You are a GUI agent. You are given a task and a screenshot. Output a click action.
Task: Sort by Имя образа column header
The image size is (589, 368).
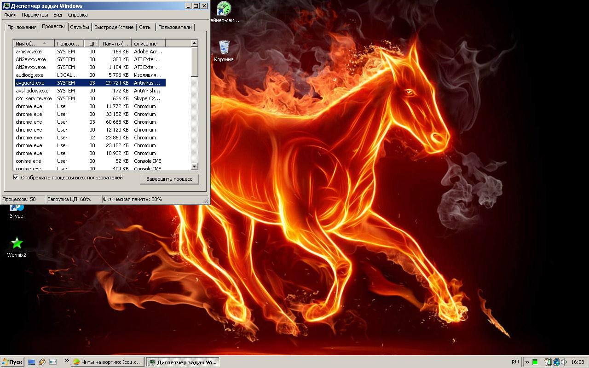pyautogui.click(x=34, y=44)
